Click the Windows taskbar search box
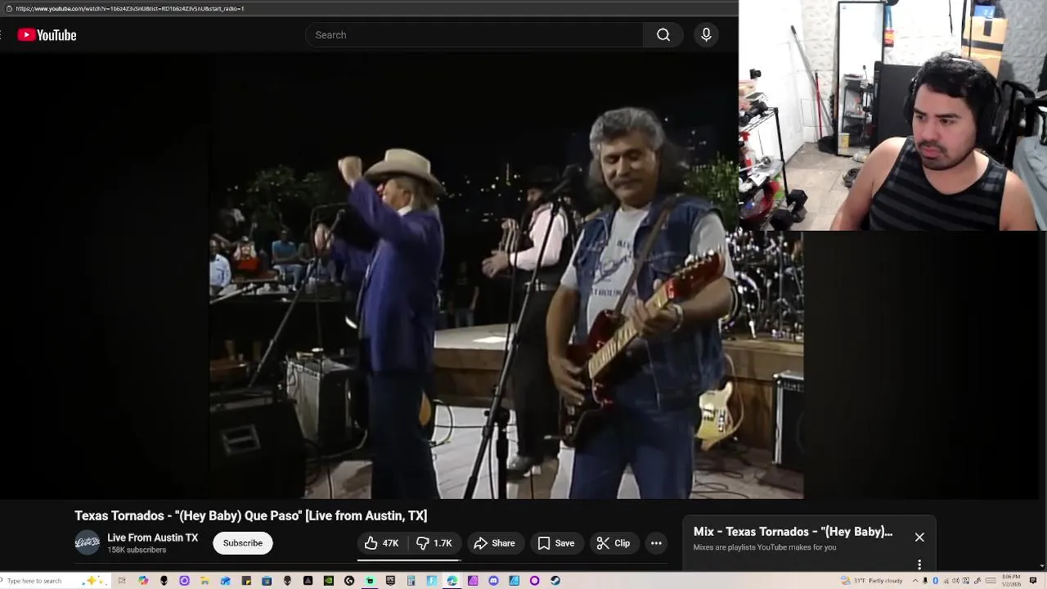 pyautogui.click(x=56, y=581)
